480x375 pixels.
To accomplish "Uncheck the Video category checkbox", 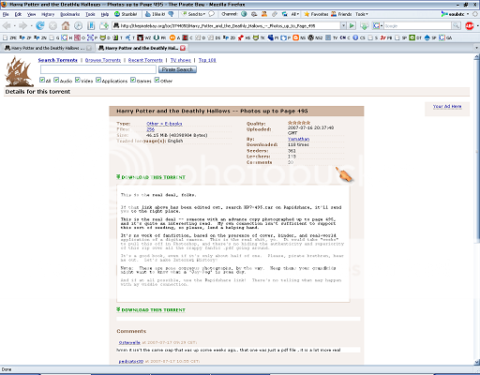I will pos(78,80).
